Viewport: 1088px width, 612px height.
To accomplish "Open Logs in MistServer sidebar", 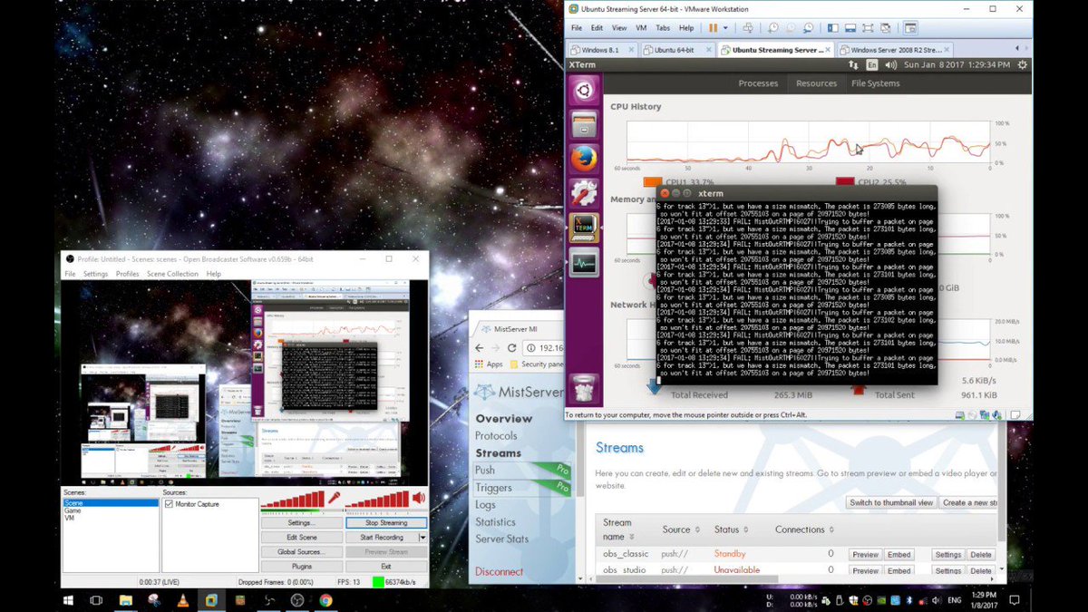I will (x=486, y=505).
